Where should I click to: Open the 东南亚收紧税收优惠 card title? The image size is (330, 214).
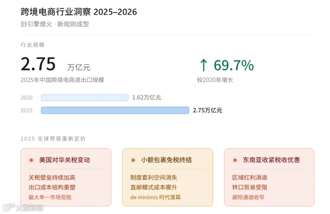(x=271, y=160)
